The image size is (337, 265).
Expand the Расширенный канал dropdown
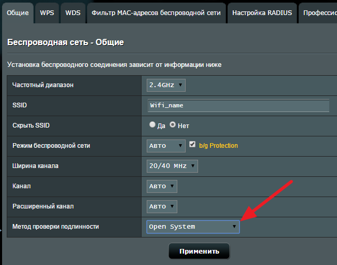(162, 206)
